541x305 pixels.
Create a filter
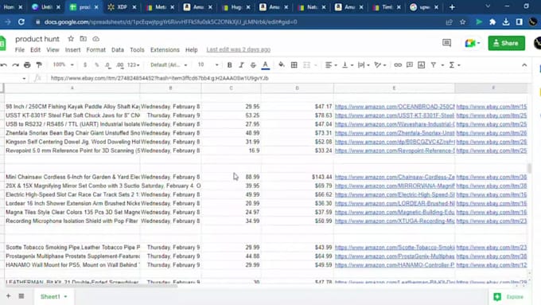(434, 65)
